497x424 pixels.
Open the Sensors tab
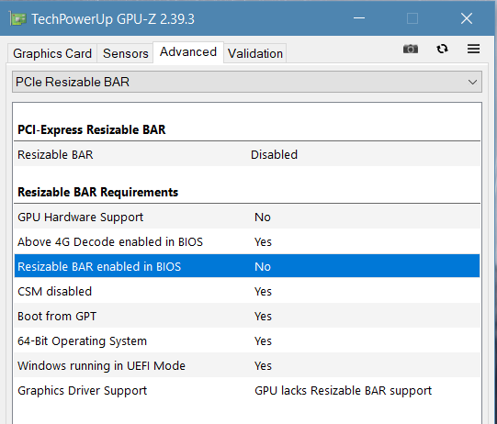(126, 53)
